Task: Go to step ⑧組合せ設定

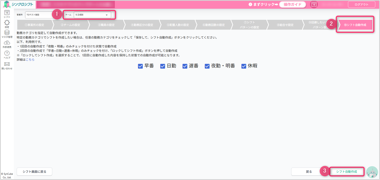Action: coord(285,25)
